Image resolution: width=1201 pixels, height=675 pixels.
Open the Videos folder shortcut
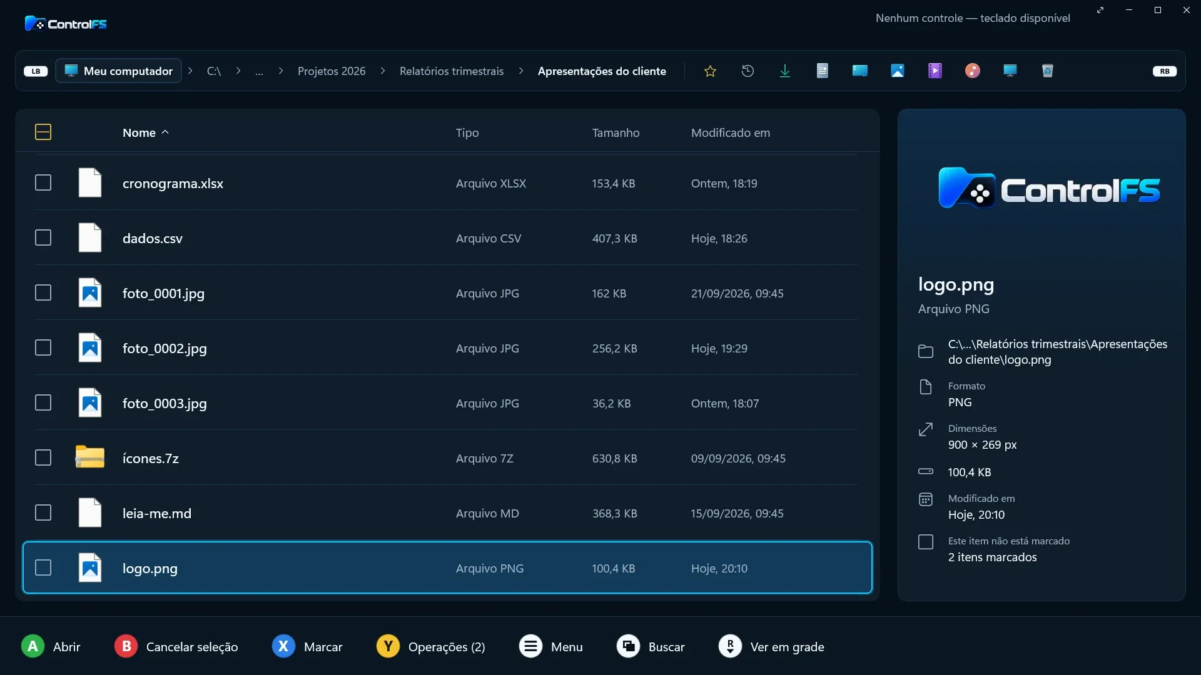point(935,71)
